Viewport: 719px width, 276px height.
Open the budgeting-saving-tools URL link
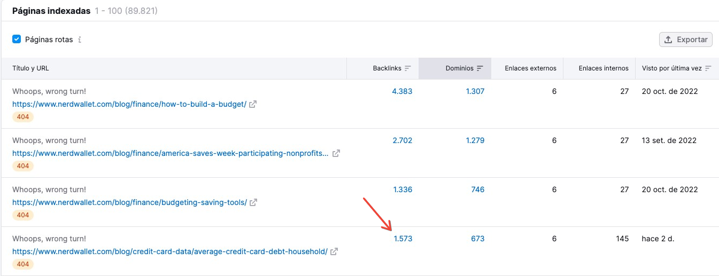[x=129, y=202]
